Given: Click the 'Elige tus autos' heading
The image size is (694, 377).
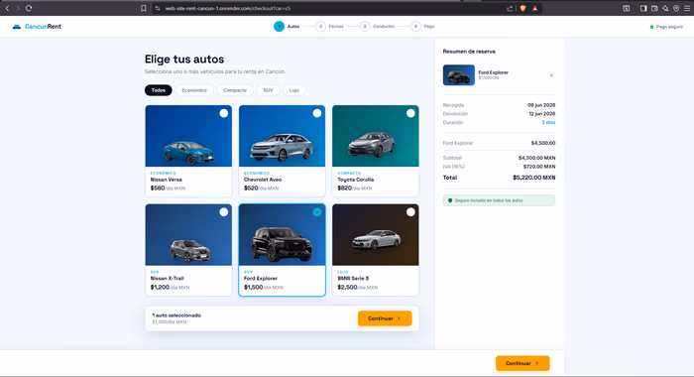Looking at the screenshot, I should coord(184,59).
